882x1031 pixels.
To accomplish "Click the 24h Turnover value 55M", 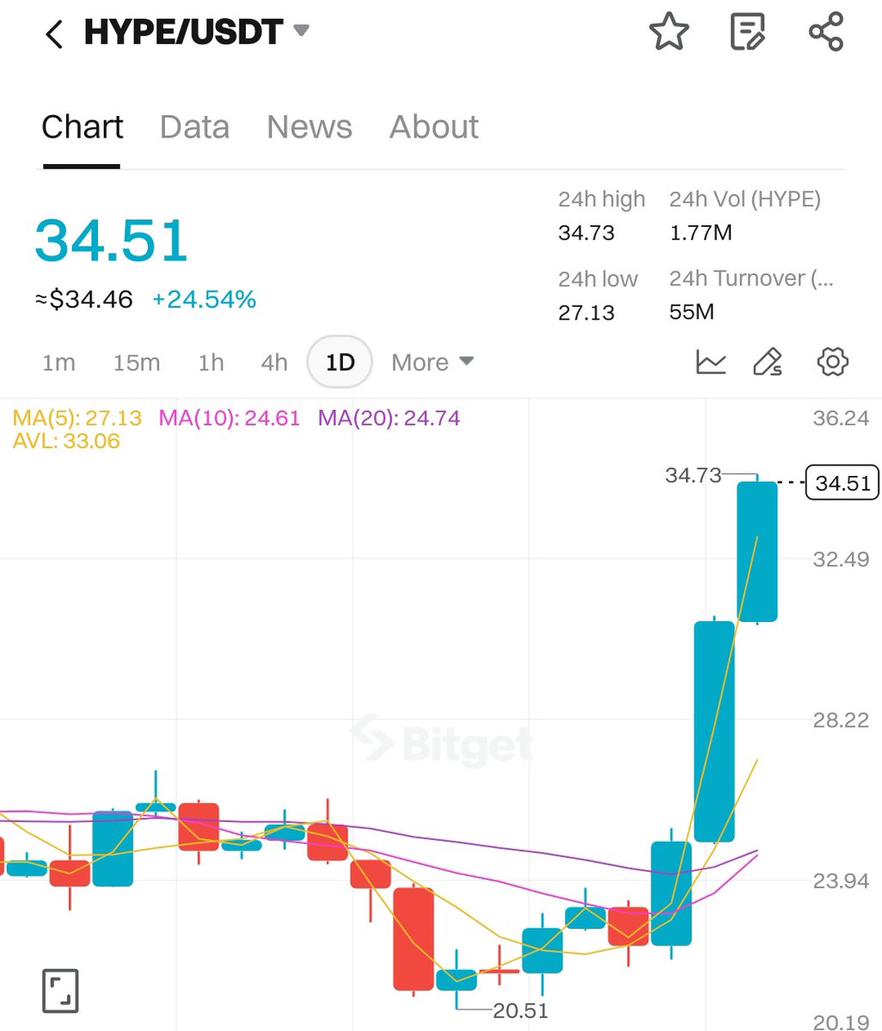I will (x=691, y=312).
